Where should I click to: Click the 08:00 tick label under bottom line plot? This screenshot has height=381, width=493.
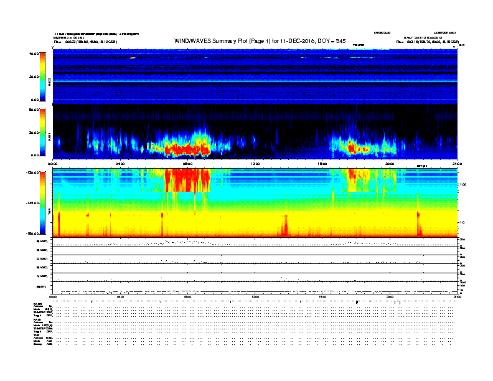(x=187, y=297)
